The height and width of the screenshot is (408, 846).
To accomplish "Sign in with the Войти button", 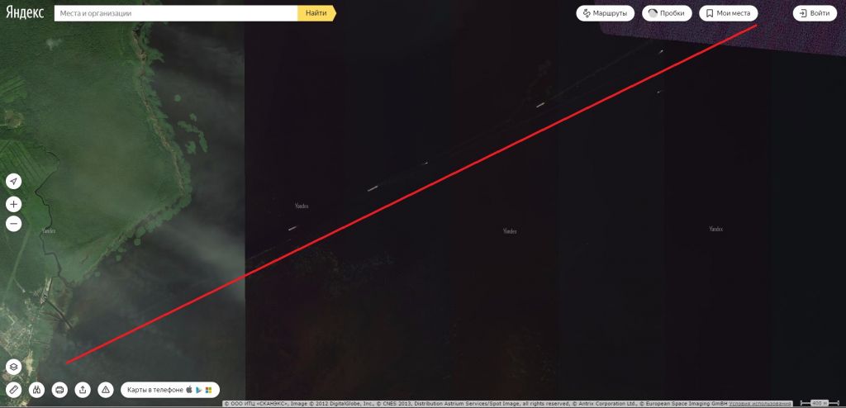I will [x=815, y=13].
